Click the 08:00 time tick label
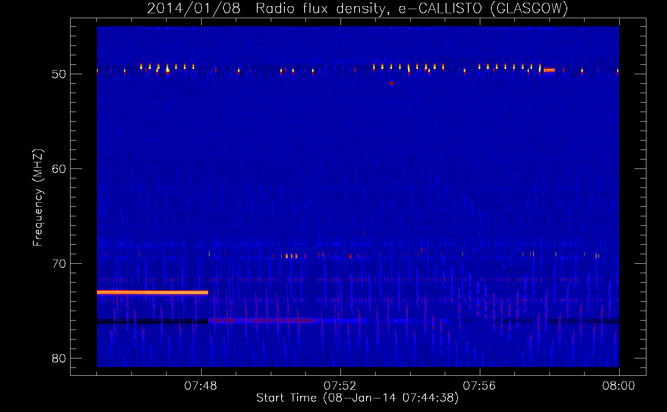Viewport: 667px width, 412px height. 618,386
